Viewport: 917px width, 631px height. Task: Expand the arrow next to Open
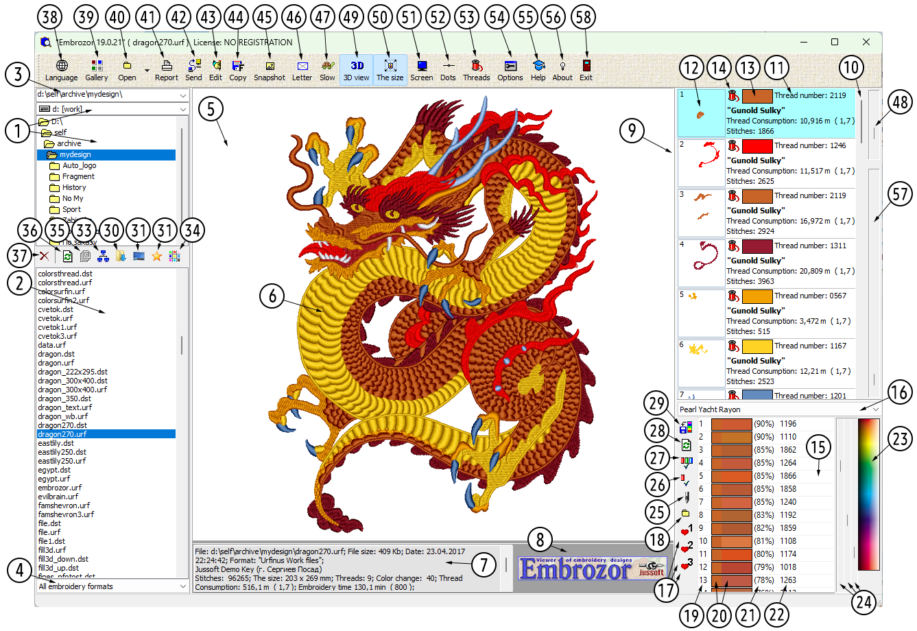tap(146, 70)
